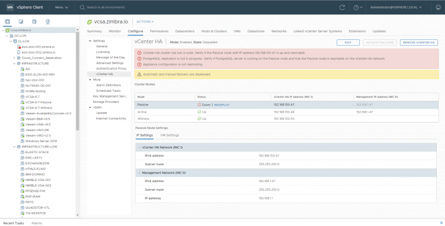This screenshot has height=226, width=445.
Task: Switch to VMs and Templates inventory view icon
Action: point(21,21)
